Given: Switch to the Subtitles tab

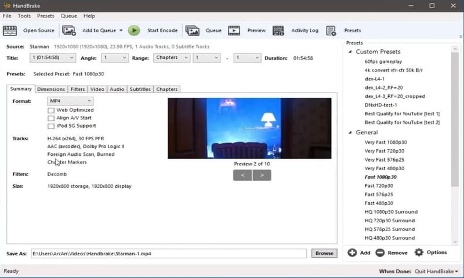Looking at the screenshot, I should [x=140, y=89].
